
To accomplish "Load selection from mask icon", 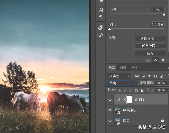I will [x=141, y=60].
